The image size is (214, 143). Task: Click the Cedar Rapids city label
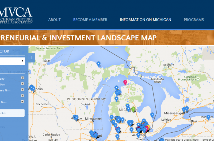tap(51, 134)
